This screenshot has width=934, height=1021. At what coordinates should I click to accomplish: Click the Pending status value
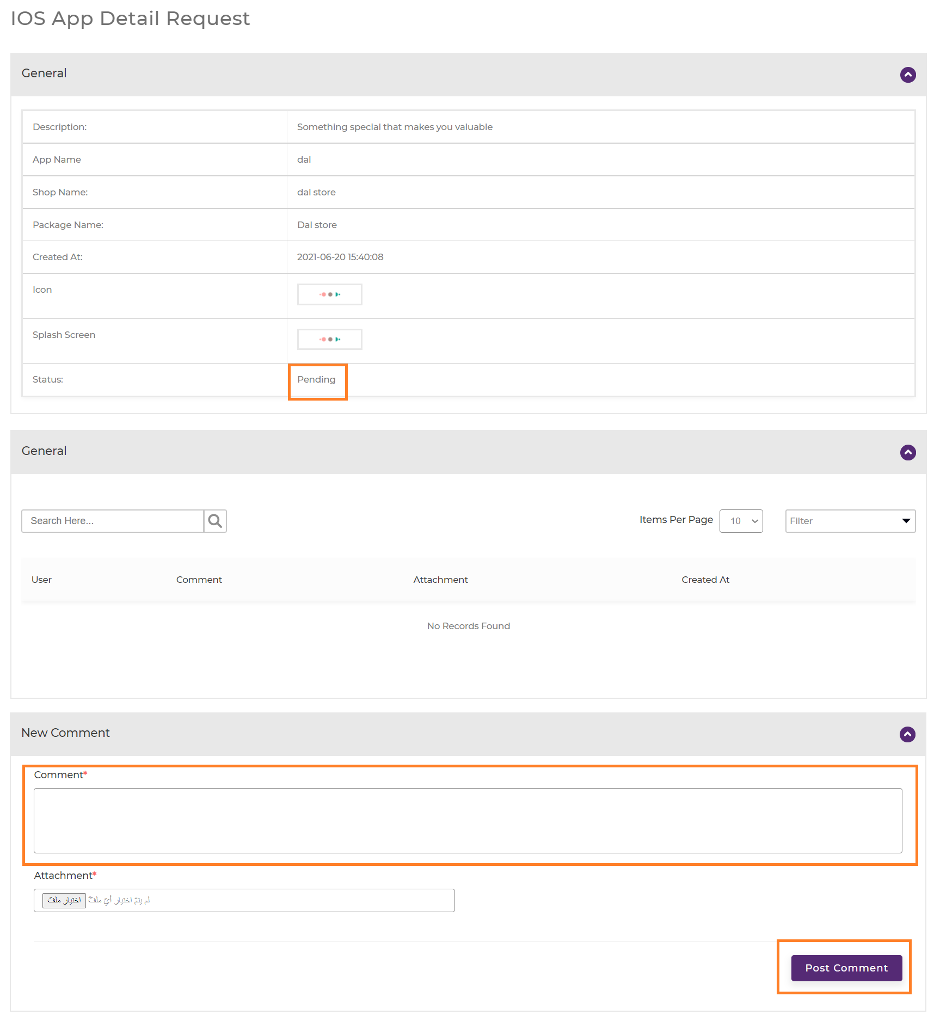pyautogui.click(x=316, y=379)
